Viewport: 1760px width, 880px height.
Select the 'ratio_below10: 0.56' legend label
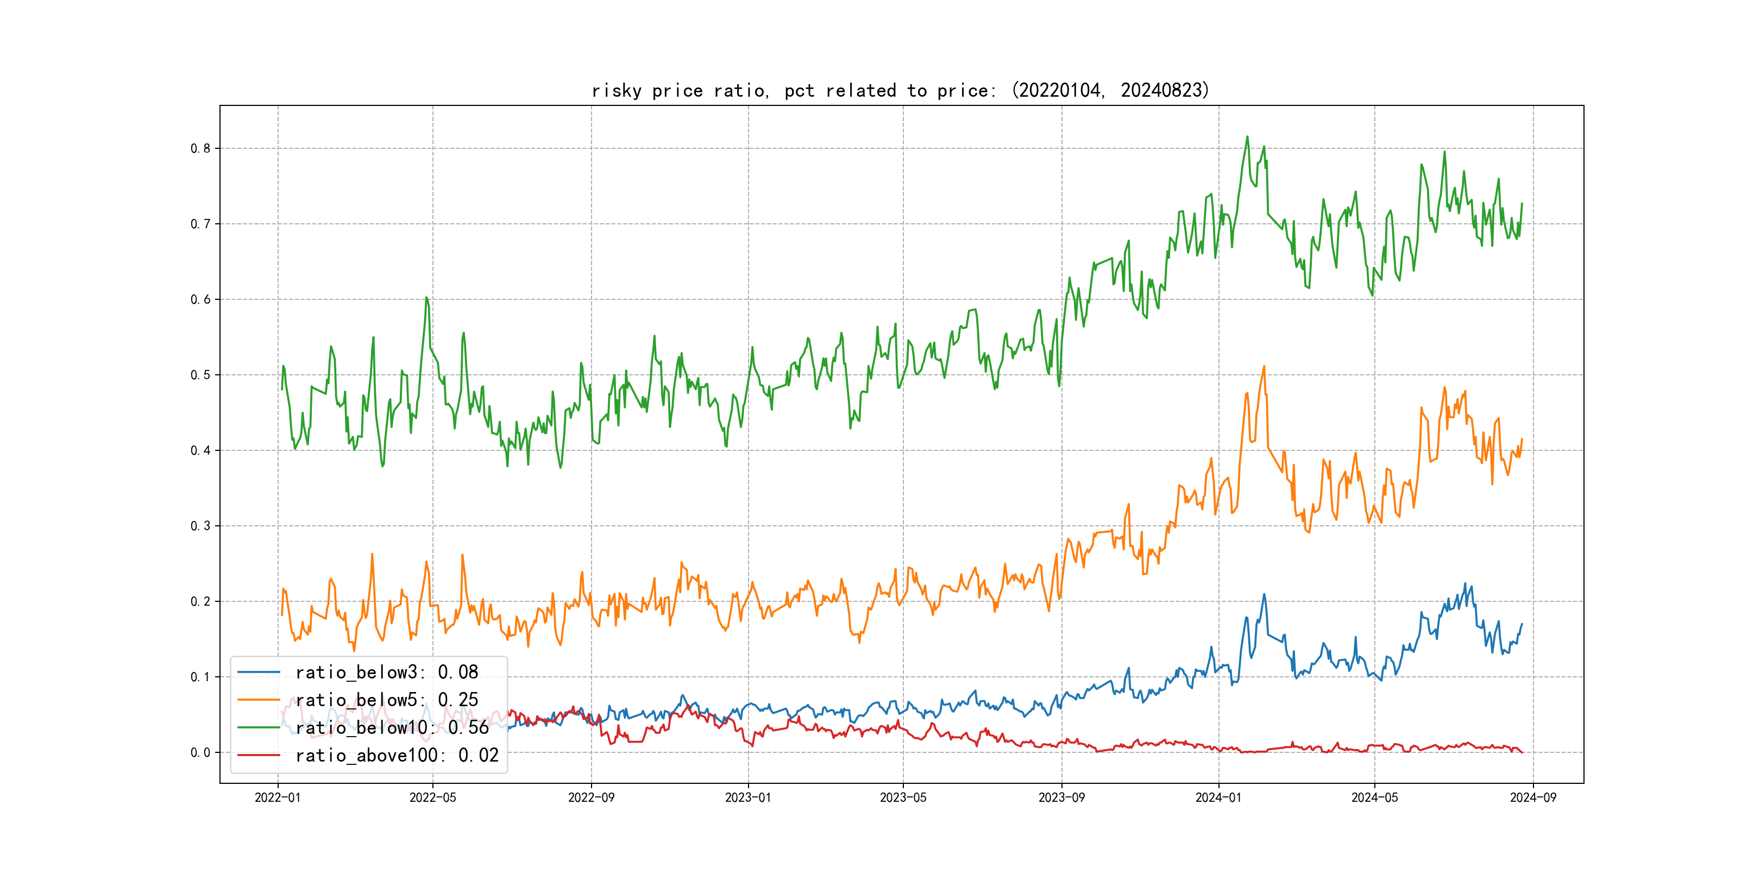392,728
